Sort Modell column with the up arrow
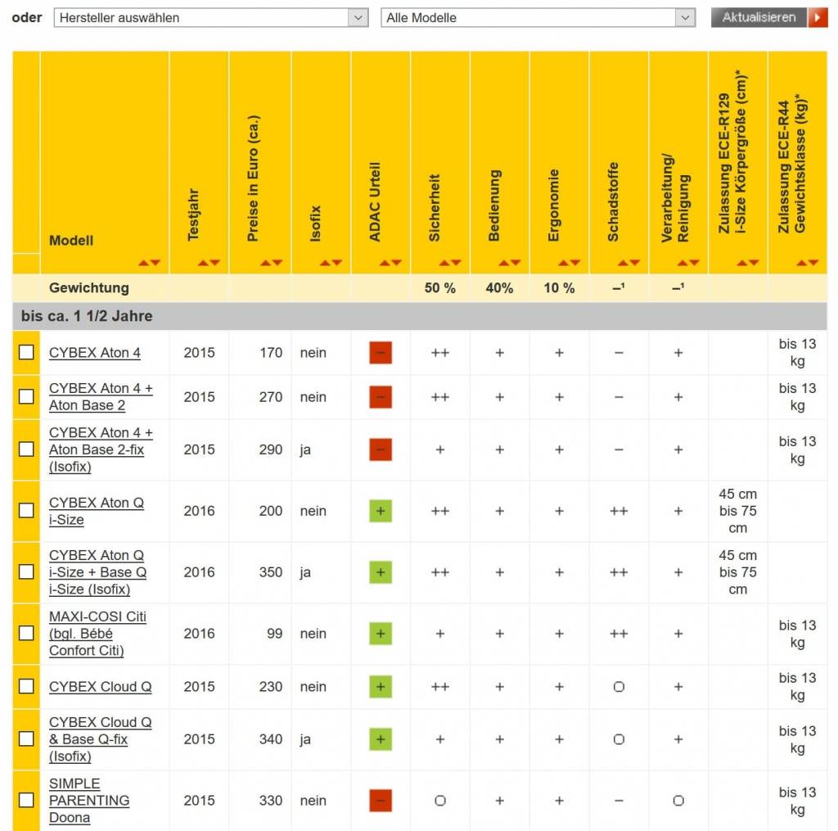Viewport: 838px width, 831px height. (x=144, y=263)
